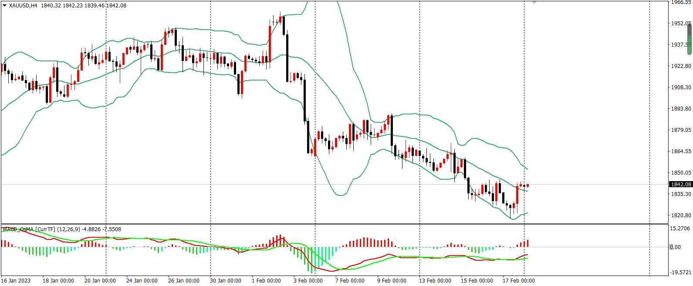Click the 16 Jan 2023 date label
This screenshot has height=286, width=693.
click(16, 281)
